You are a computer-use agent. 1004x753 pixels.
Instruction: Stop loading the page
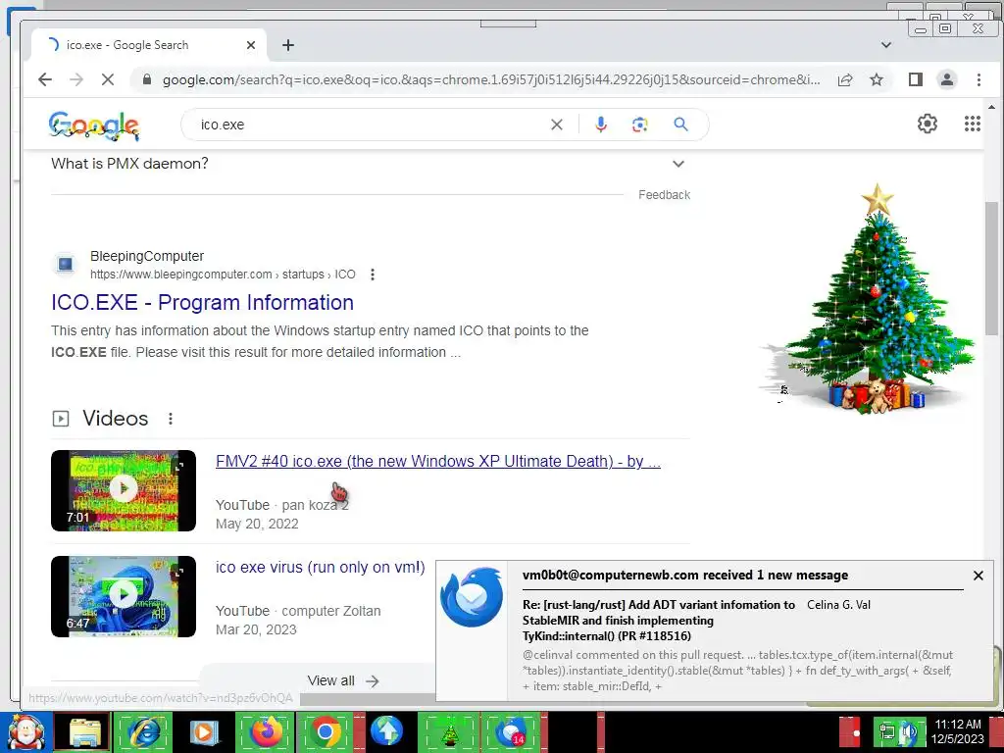point(108,79)
